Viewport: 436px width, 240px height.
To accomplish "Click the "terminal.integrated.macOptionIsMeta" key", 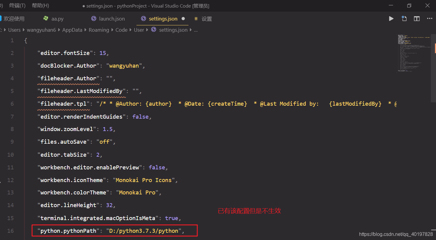I will (x=98, y=218).
